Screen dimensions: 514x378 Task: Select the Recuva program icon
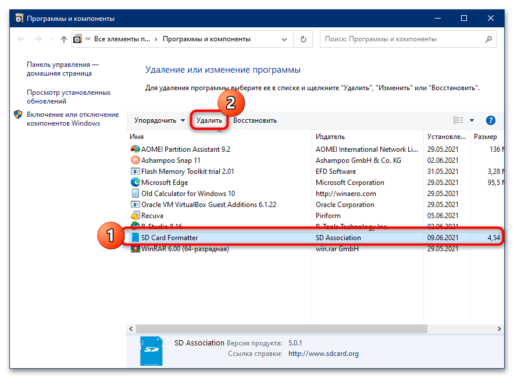point(135,216)
